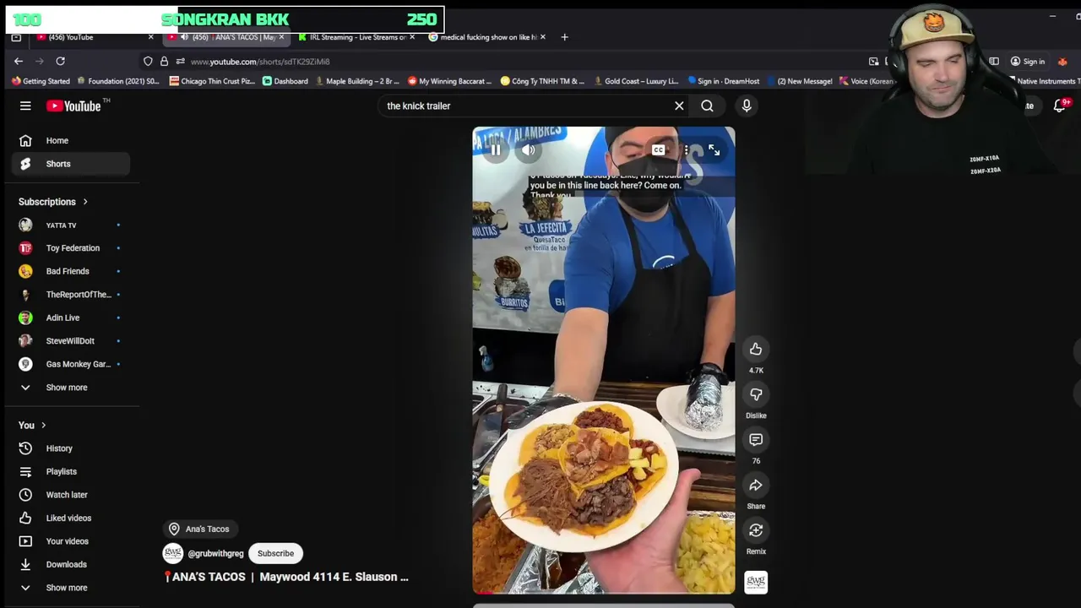Screen dimensions: 1081x608
Task: Open the Sign in DreamHost bookmark
Action: 724,81
